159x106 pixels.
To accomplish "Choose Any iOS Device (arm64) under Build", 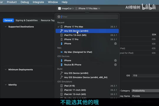I will [87, 73].
